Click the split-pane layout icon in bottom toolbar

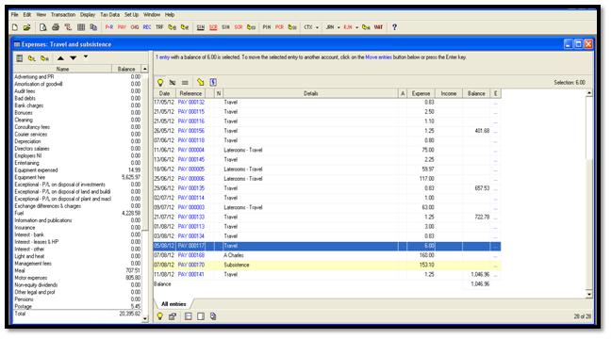coord(189,316)
